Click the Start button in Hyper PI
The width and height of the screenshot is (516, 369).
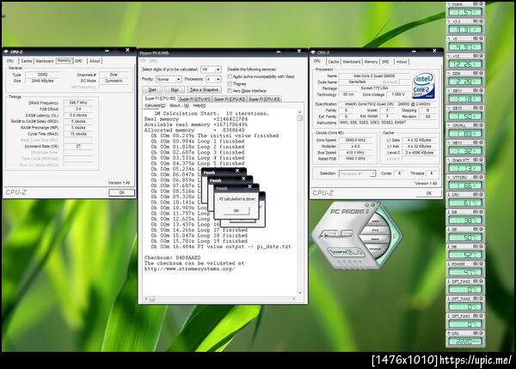pos(152,89)
